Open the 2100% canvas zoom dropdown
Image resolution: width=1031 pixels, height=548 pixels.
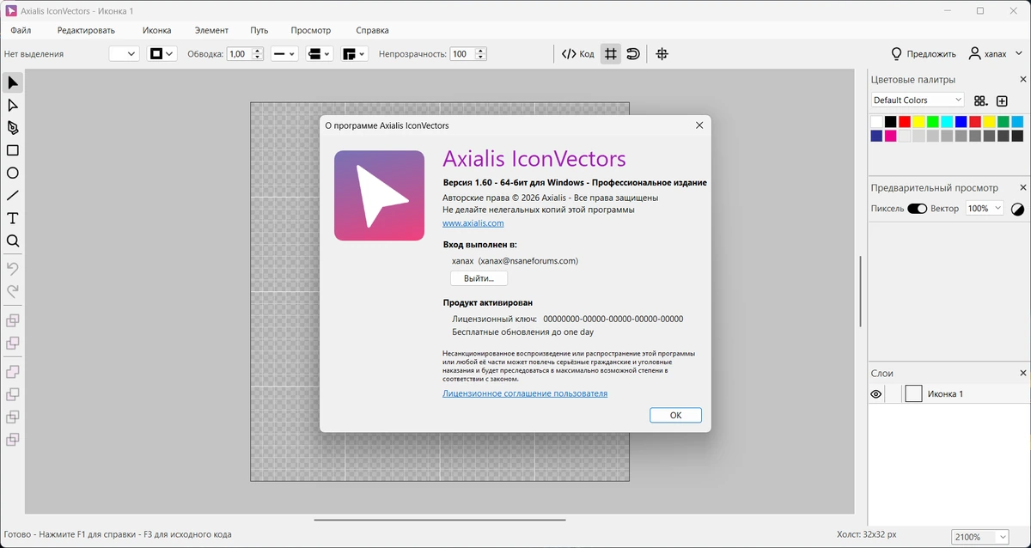pos(980,537)
